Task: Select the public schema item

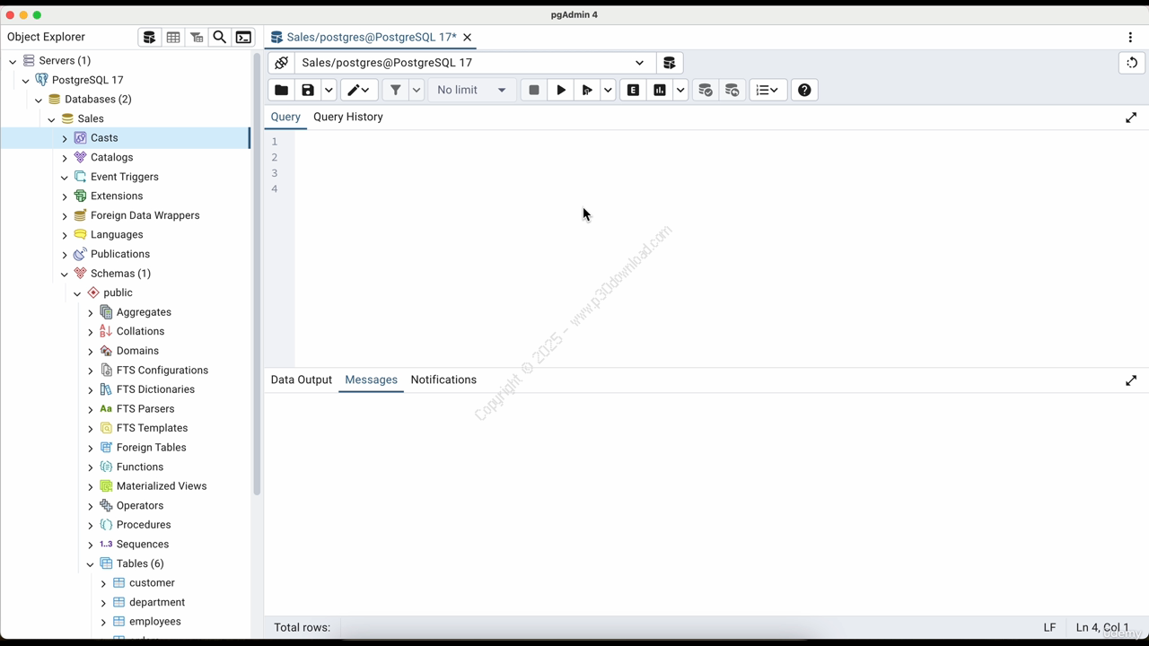Action: (118, 292)
